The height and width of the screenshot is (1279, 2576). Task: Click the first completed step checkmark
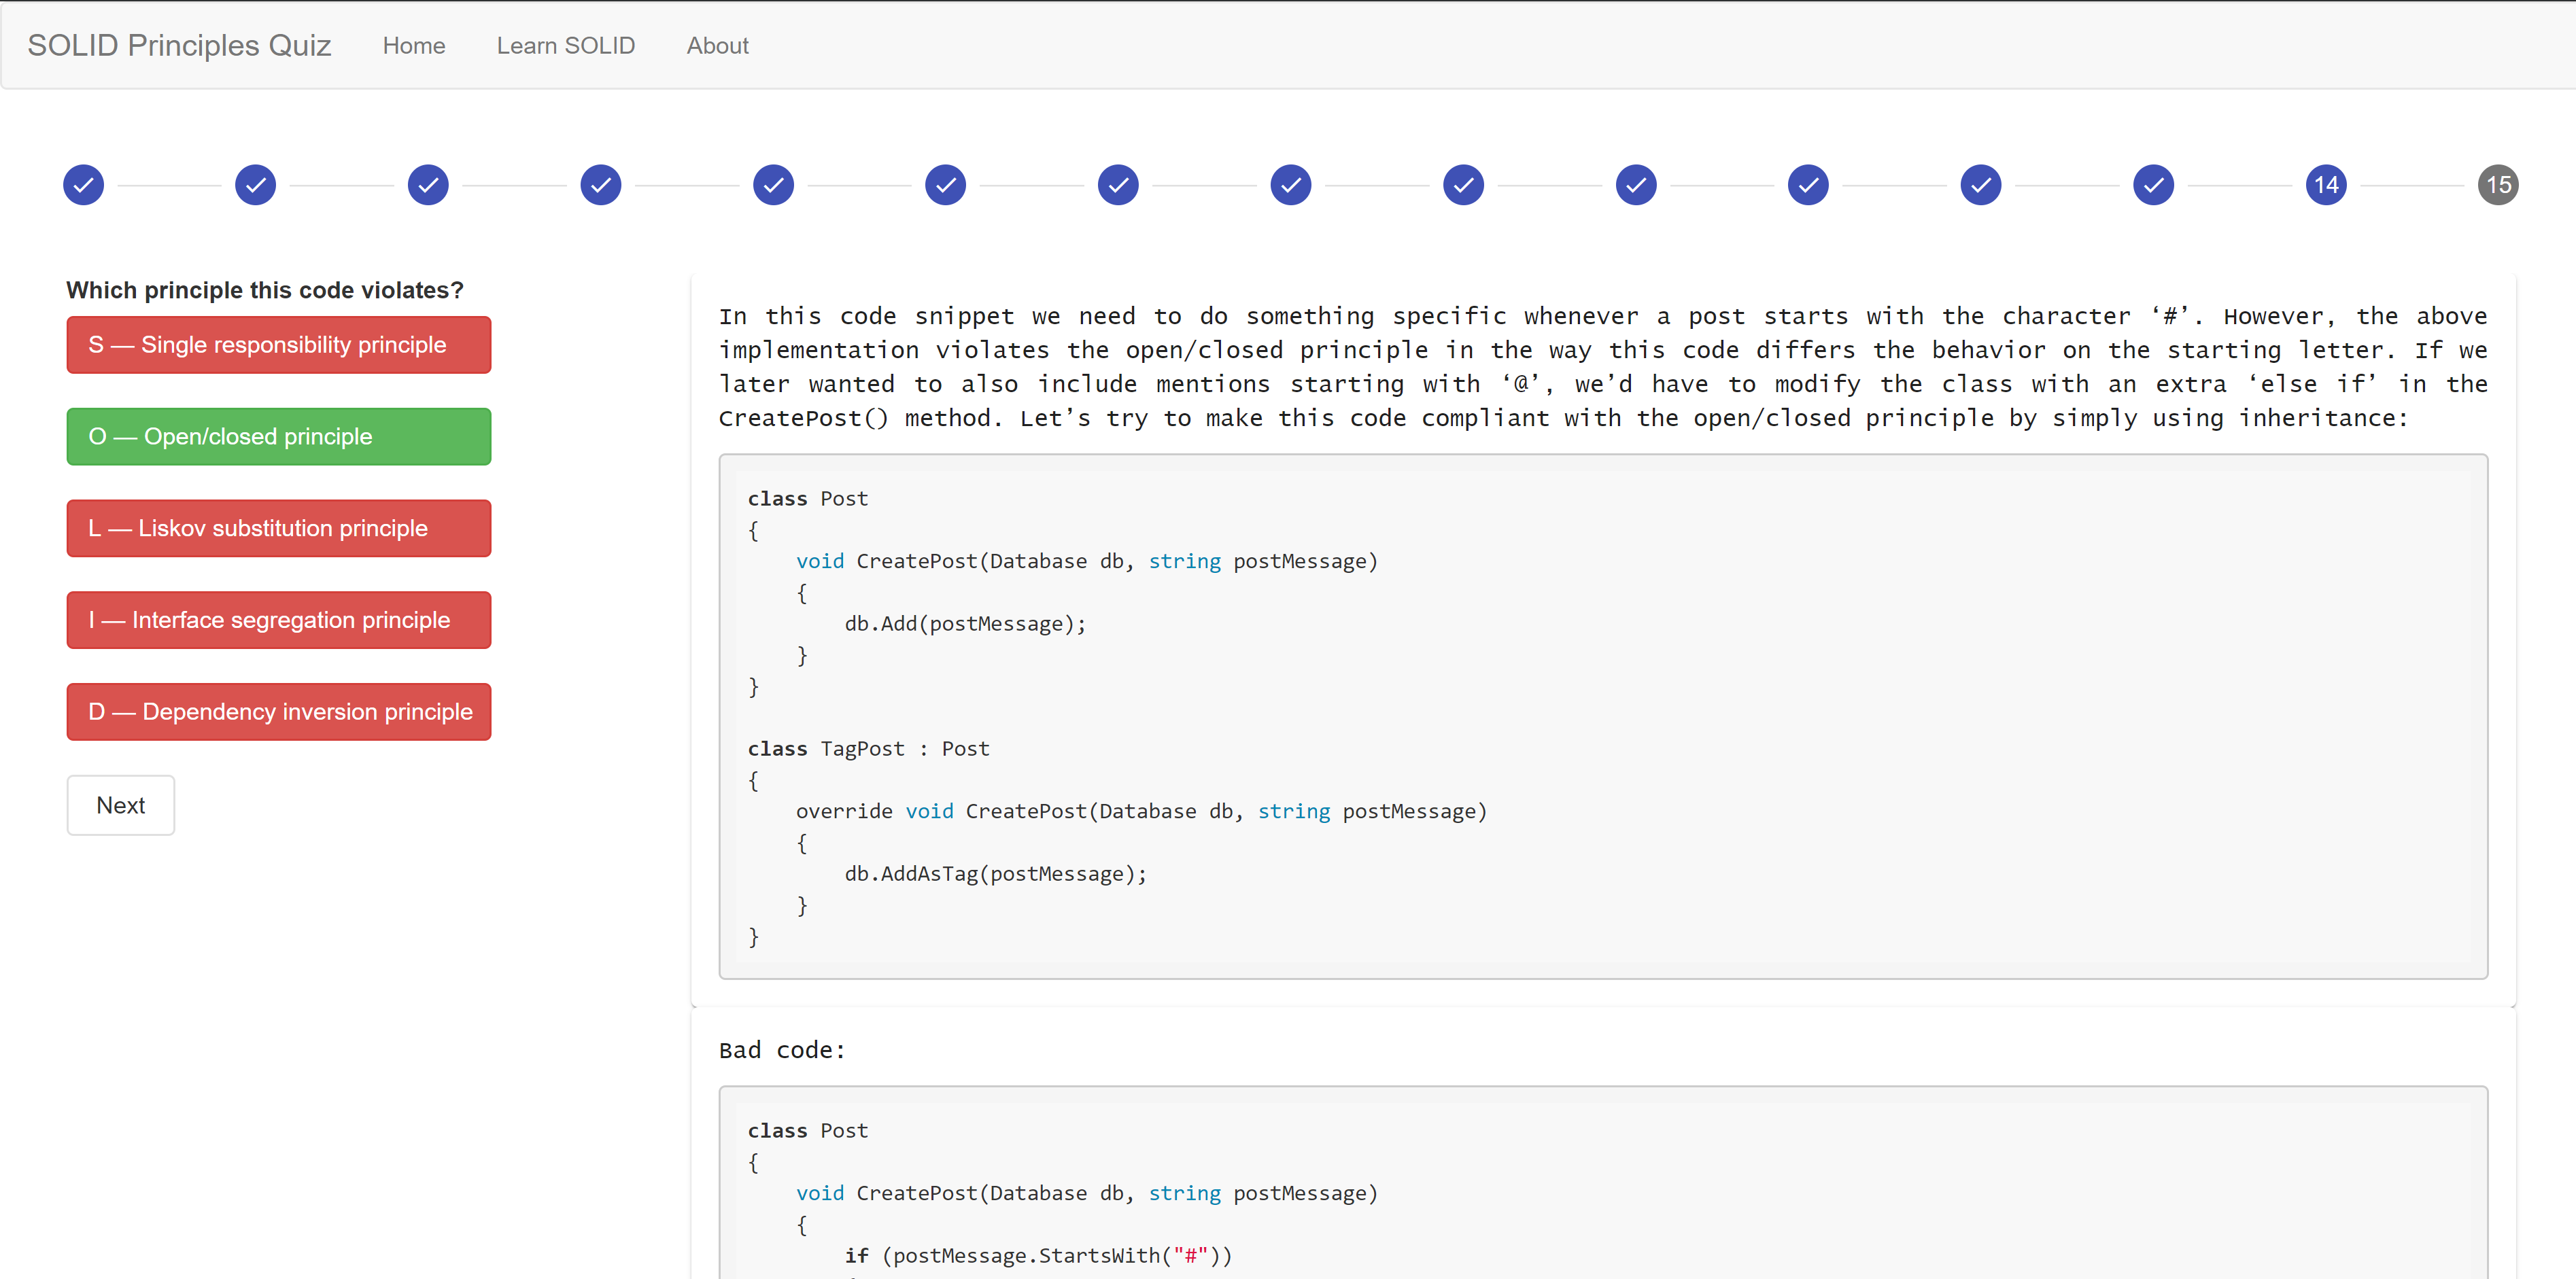[x=83, y=185]
